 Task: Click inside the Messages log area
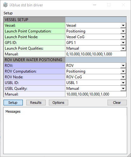coord(65,131)
